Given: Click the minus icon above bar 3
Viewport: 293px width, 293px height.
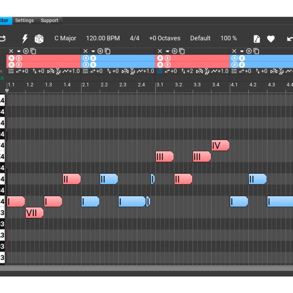Looking at the screenshot, I should (x=168, y=51).
